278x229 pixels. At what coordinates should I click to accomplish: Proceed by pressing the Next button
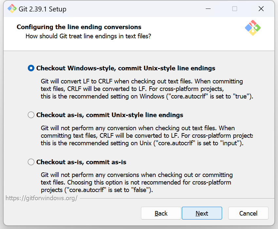pyautogui.click(x=202, y=213)
